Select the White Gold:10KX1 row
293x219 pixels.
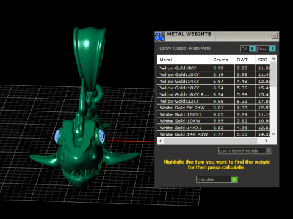(214, 114)
